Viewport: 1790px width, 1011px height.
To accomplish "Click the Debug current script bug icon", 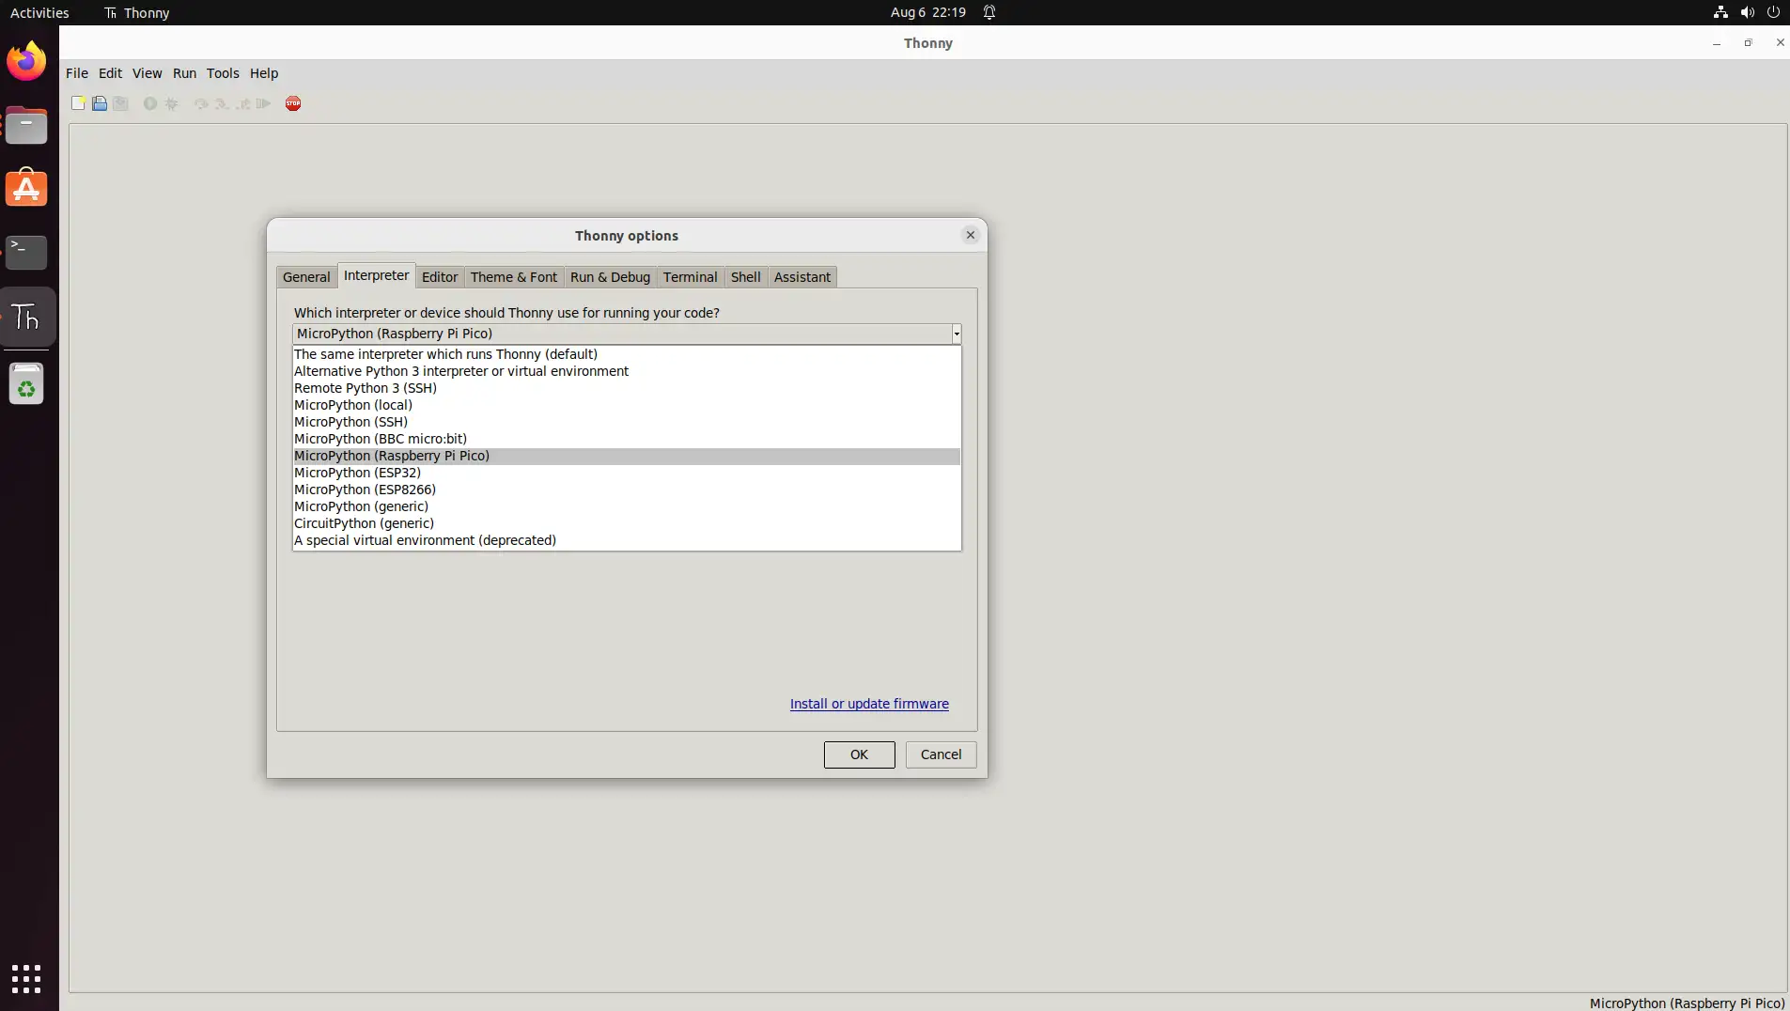I will (x=172, y=103).
